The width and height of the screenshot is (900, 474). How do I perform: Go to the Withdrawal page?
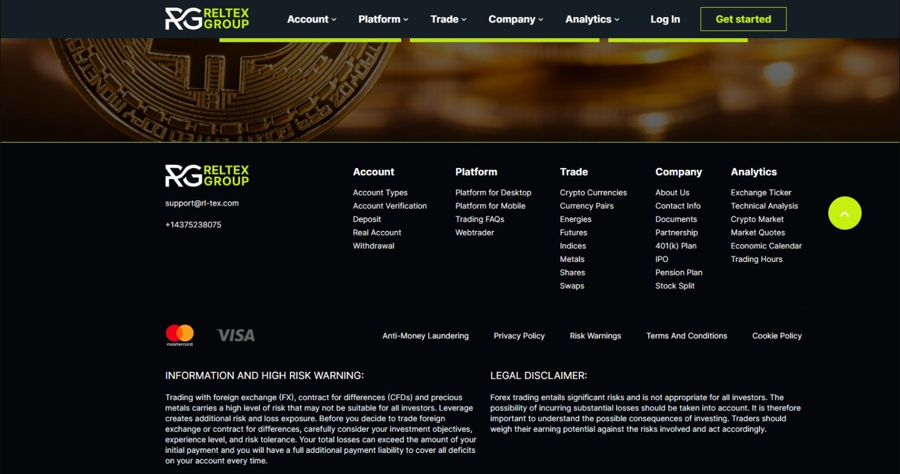[x=374, y=246]
